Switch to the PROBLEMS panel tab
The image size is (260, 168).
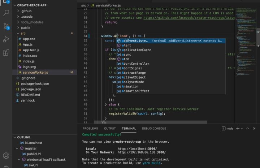(x=90, y=129)
